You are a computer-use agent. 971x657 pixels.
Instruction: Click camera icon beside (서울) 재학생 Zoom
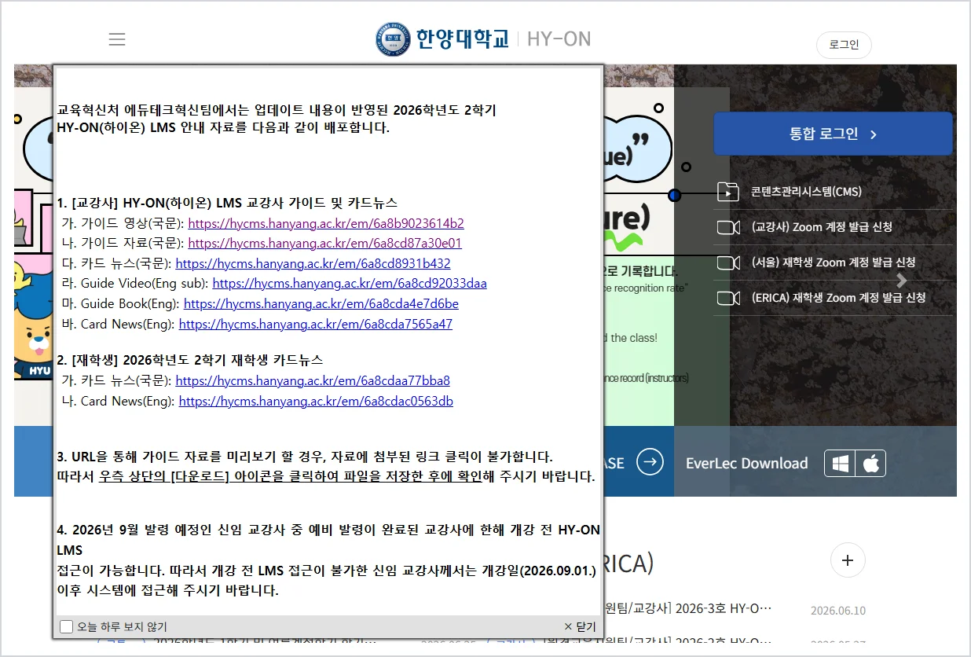[x=728, y=262]
